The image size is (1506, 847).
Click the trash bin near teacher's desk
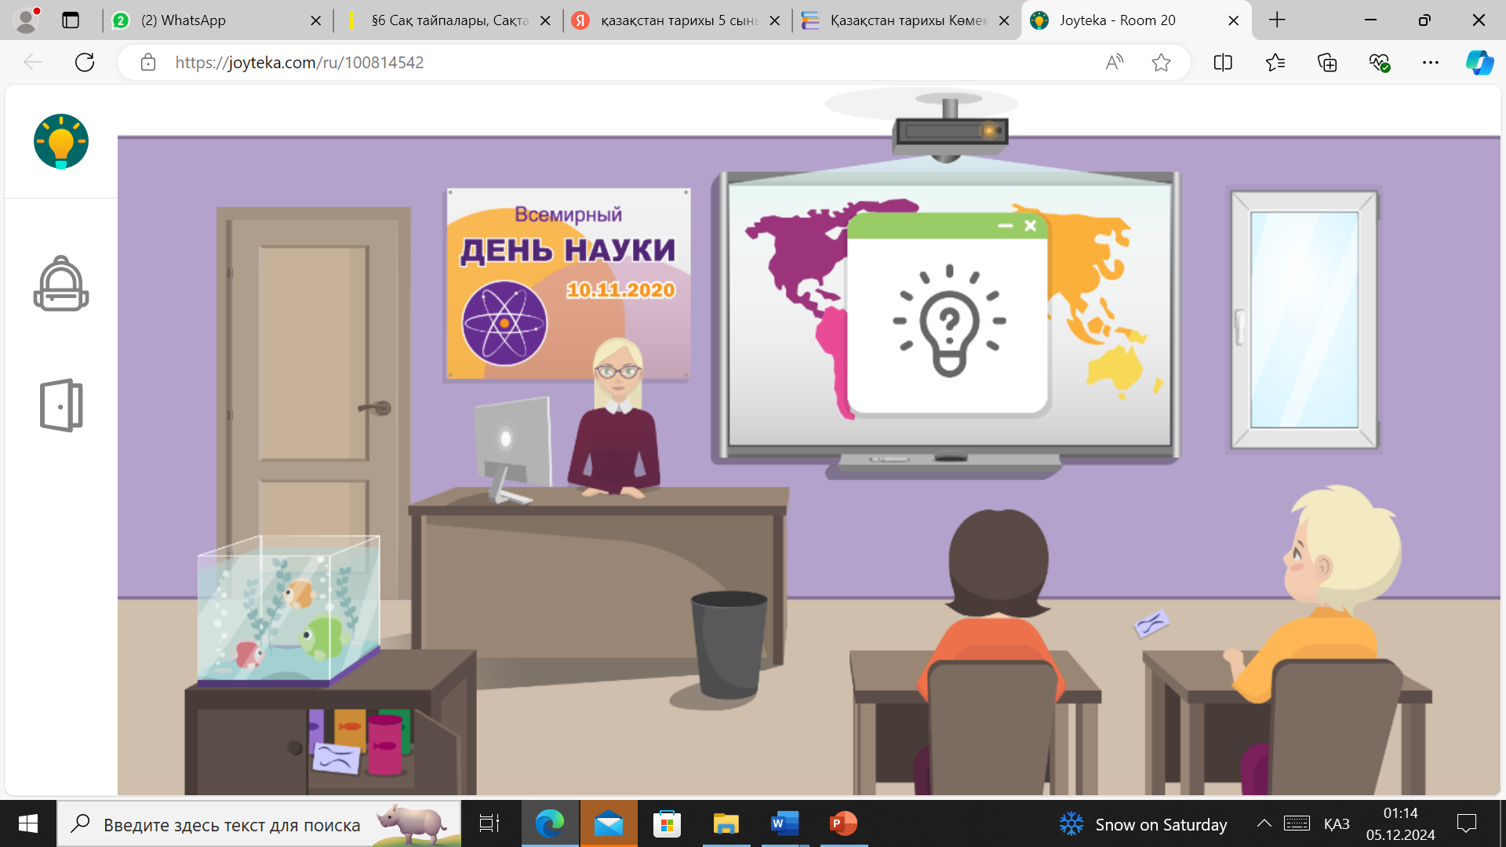729,645
